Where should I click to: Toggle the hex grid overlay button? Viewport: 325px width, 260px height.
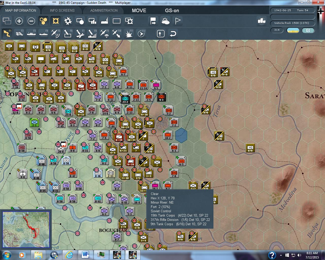tap(43, 21)
